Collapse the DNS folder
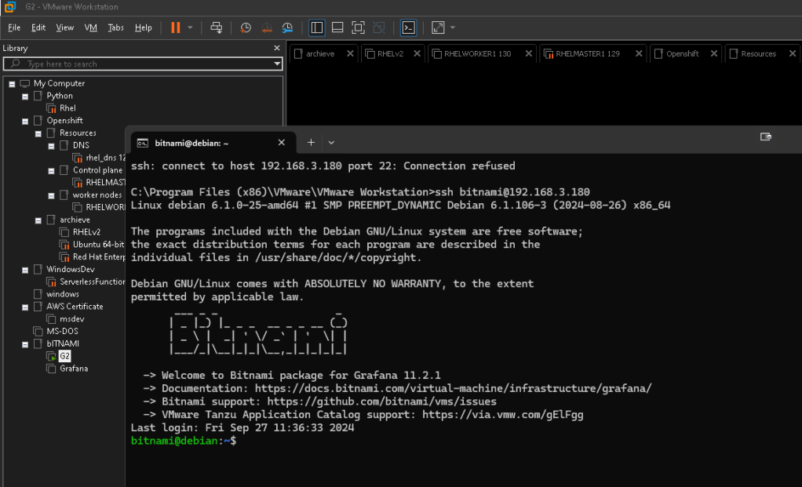 [x=51, y=146]
